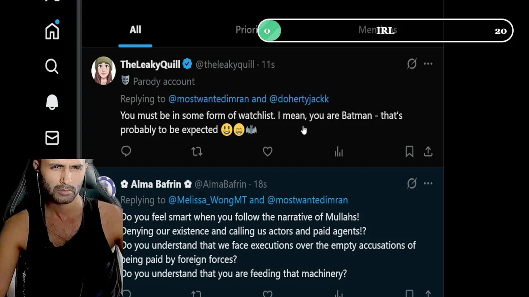
Task: Open more options on Alma Bafrin's post
Action: (428, 184)
